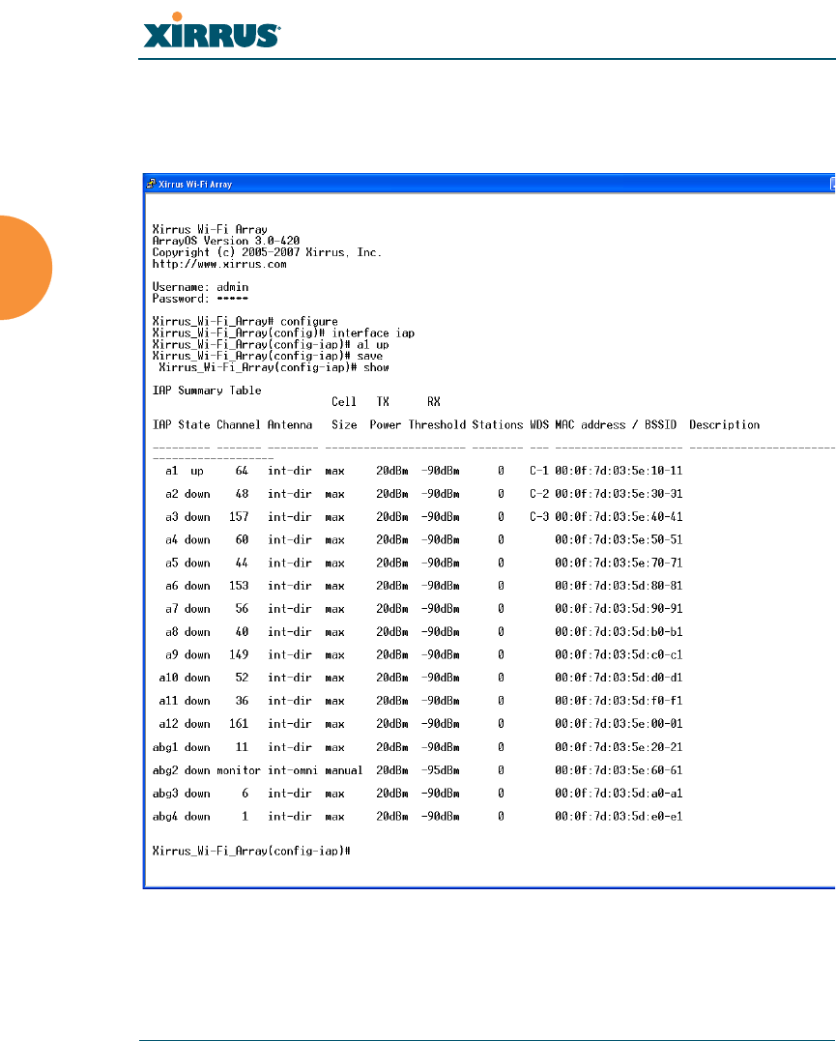Click channel 149 in row a9
The image size is (836, 1041).
point(239,655)
